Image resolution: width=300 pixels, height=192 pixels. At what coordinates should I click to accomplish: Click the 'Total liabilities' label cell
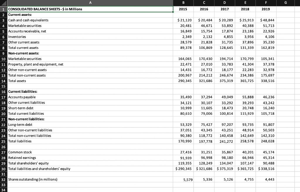point(90,141)
